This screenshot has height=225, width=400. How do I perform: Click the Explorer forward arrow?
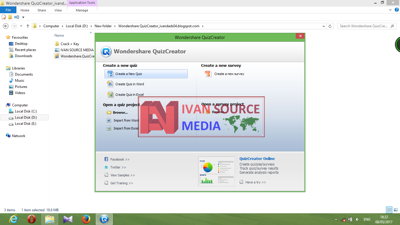[x=14, y=26]
